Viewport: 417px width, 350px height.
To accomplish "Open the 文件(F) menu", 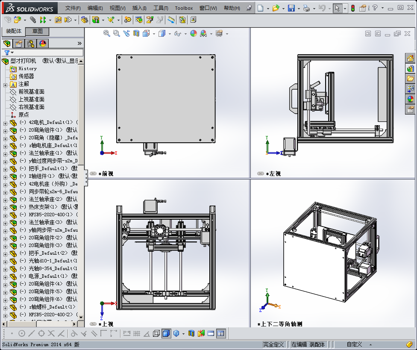I will [73, 8].
